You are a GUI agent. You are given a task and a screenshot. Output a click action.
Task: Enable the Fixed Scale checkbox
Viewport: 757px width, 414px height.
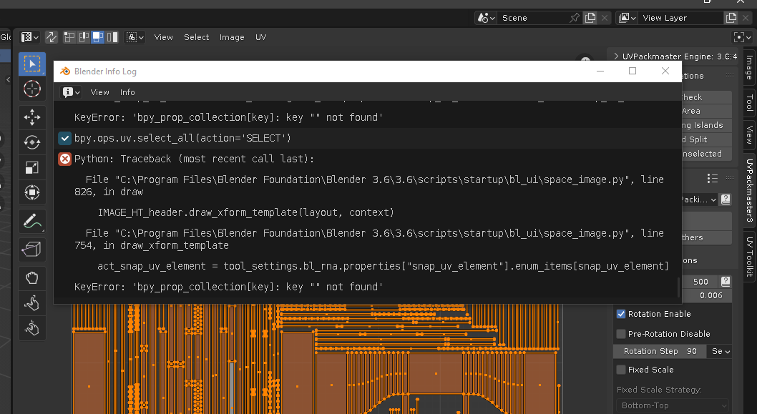(621, 370)
